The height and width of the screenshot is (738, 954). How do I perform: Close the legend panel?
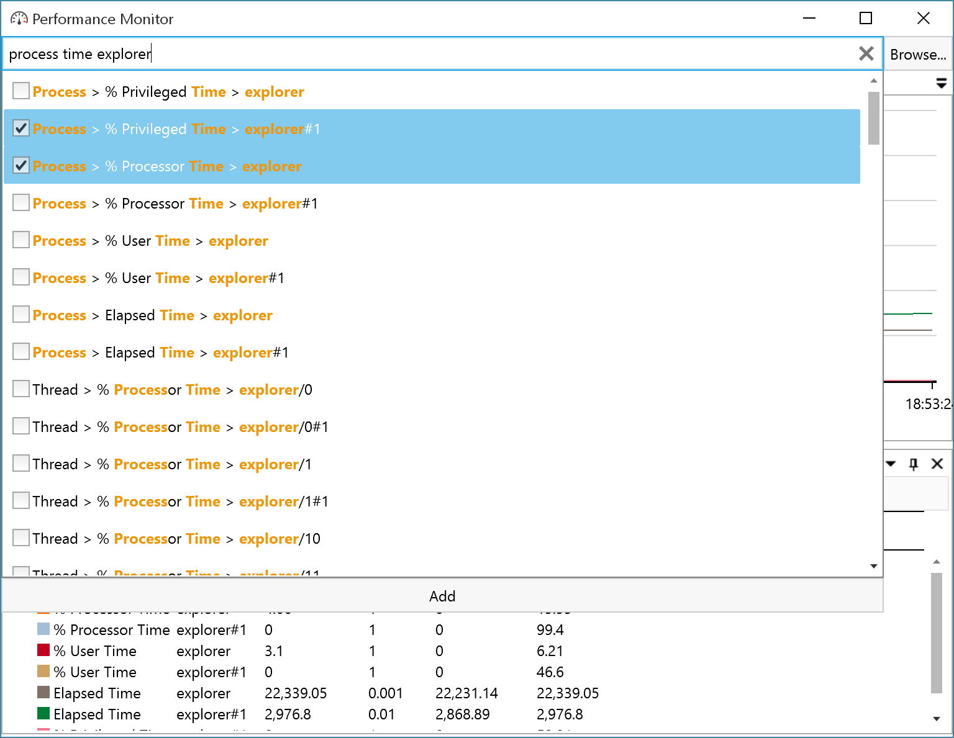coord(937,464)
